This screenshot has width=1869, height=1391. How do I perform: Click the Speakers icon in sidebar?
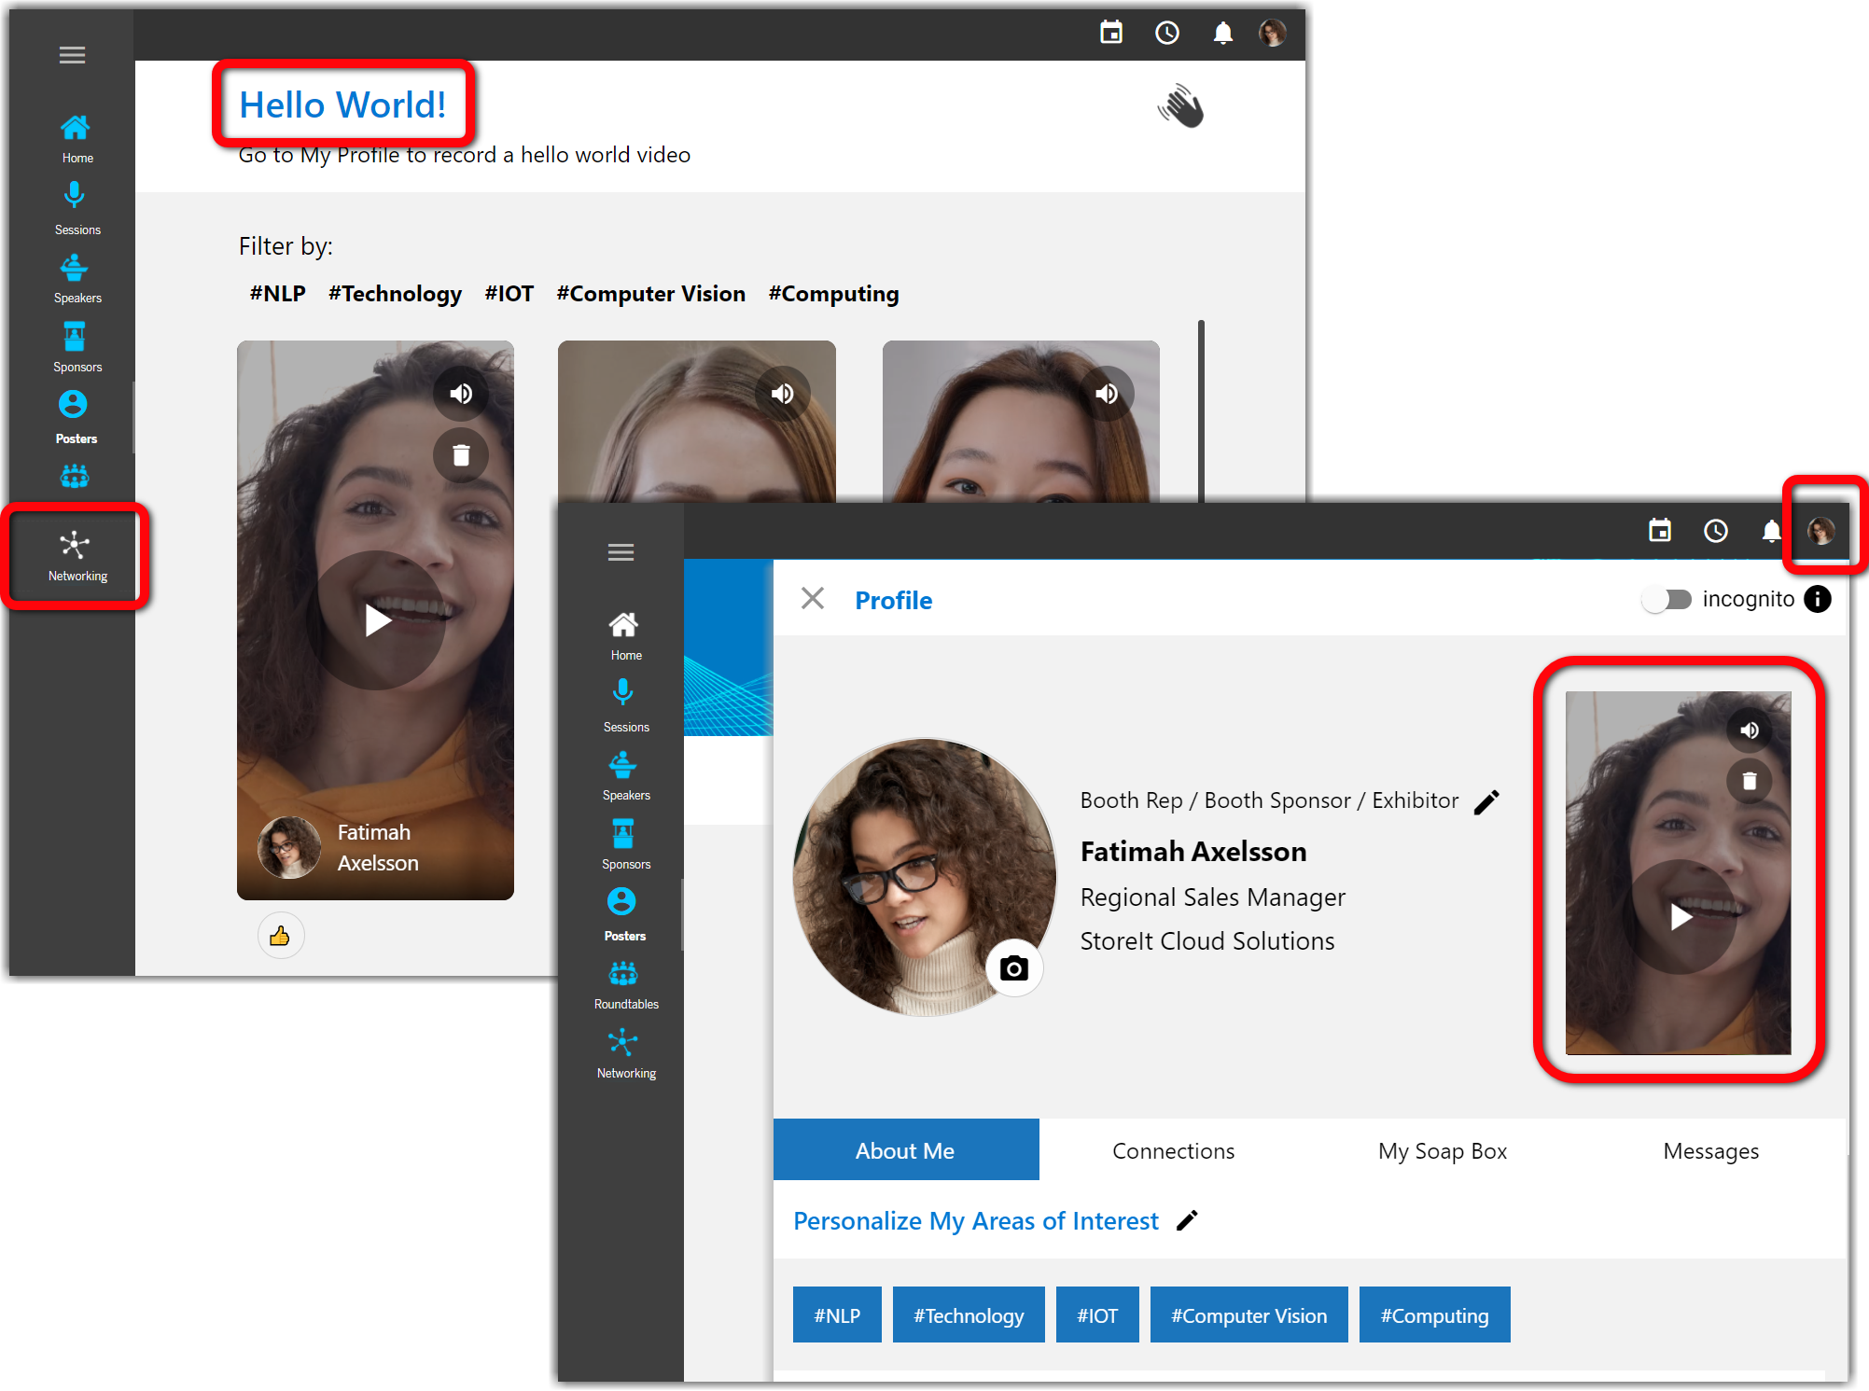pyautogui.click(x=75, y=268)
